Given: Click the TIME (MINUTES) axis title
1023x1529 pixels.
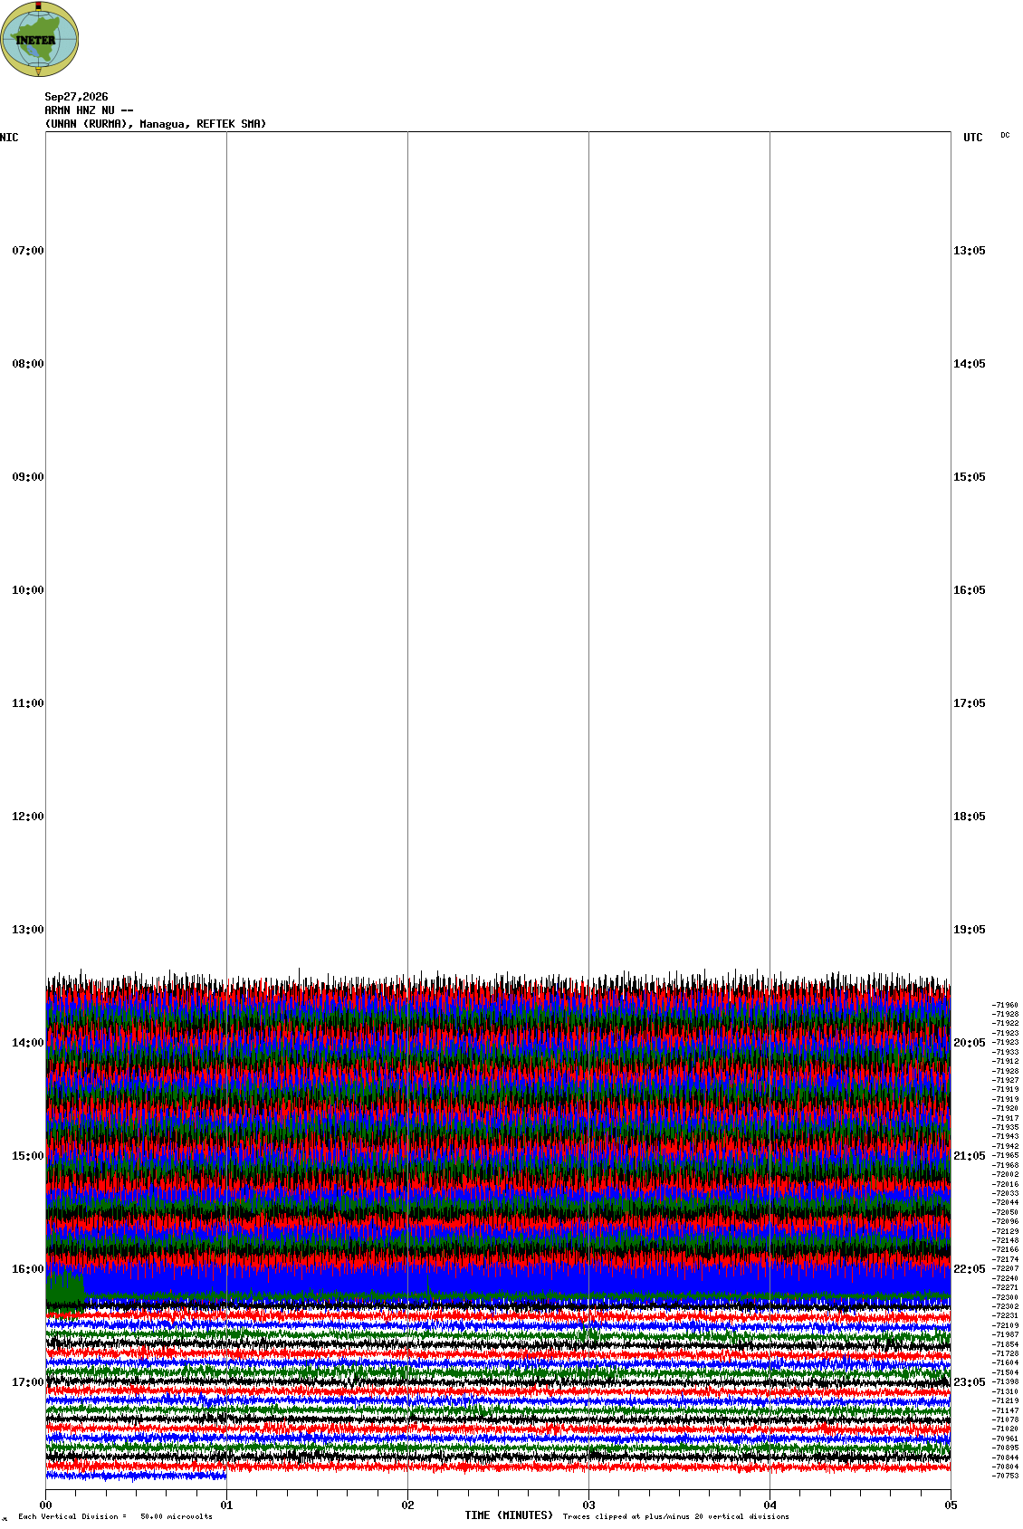Looking at the screenshot, I should [509, 1515].
